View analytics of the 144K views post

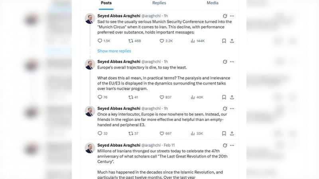pyautogui.click(x=194, y=41)
